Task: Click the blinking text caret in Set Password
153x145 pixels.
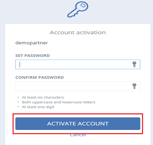Action: point(20,64)
